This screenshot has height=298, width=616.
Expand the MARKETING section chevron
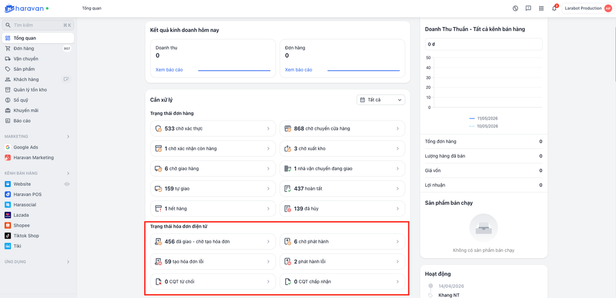[x=68, y=136]
